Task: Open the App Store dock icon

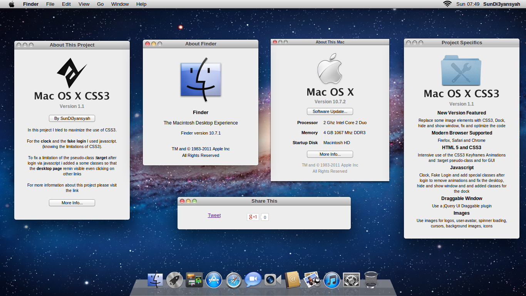Action: [214, 280]
